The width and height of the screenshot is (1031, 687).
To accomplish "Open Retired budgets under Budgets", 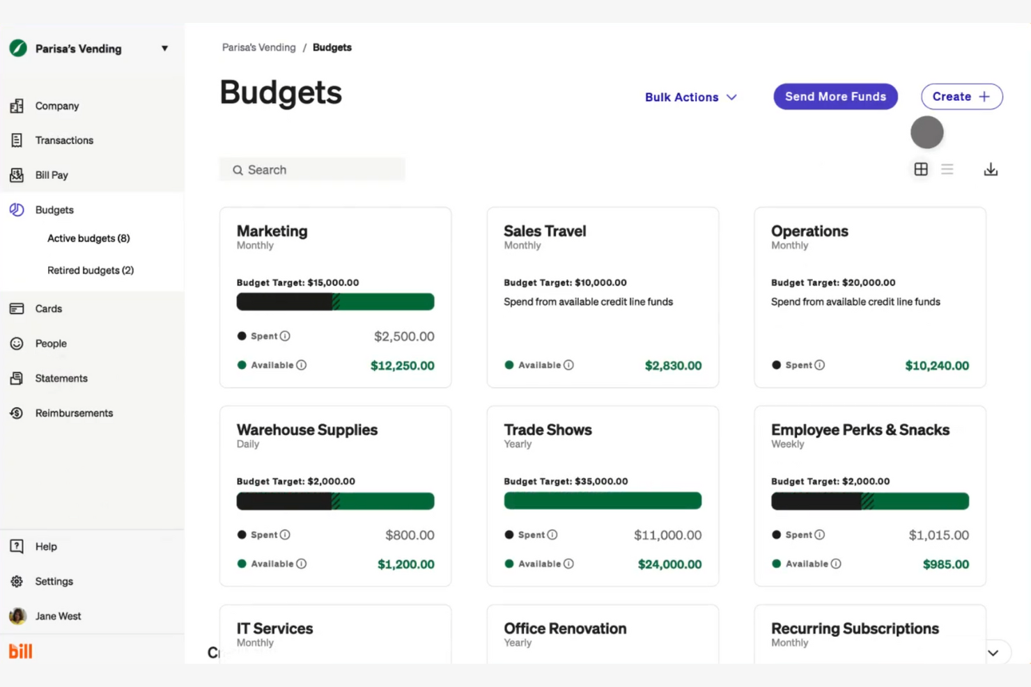I will tap(91, 270).
